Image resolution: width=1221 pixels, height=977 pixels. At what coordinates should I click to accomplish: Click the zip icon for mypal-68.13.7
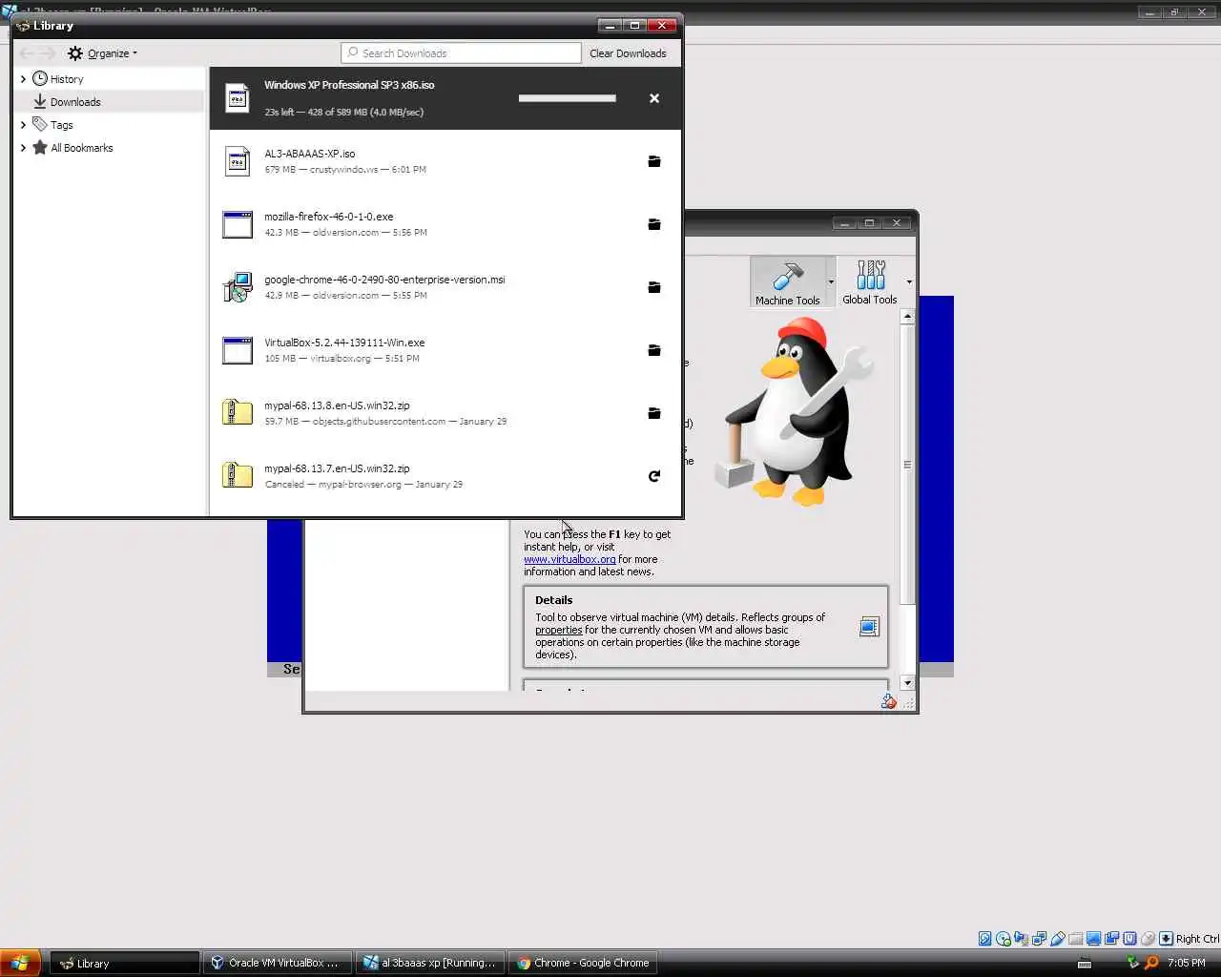238,475
